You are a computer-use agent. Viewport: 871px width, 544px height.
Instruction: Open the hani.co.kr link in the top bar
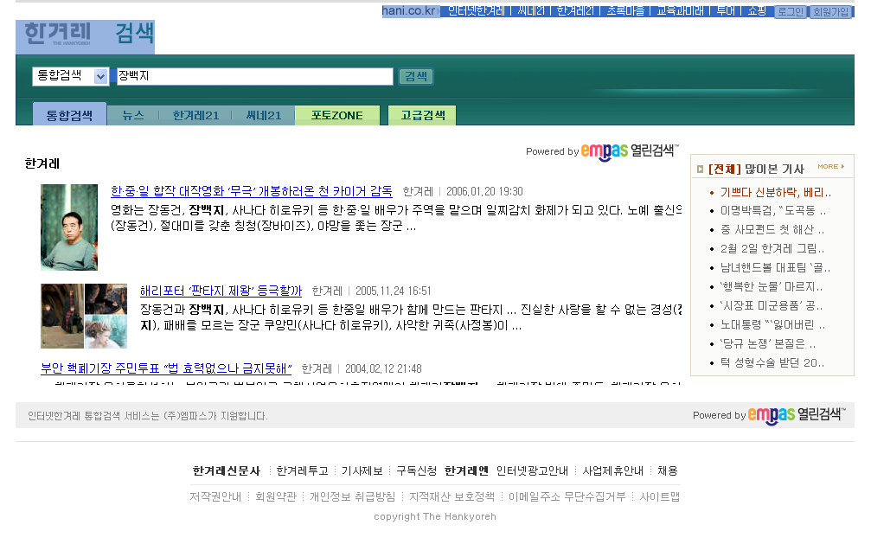[409, 11]
